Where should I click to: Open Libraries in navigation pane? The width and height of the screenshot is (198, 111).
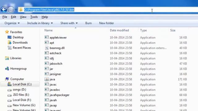click(16, 58)
